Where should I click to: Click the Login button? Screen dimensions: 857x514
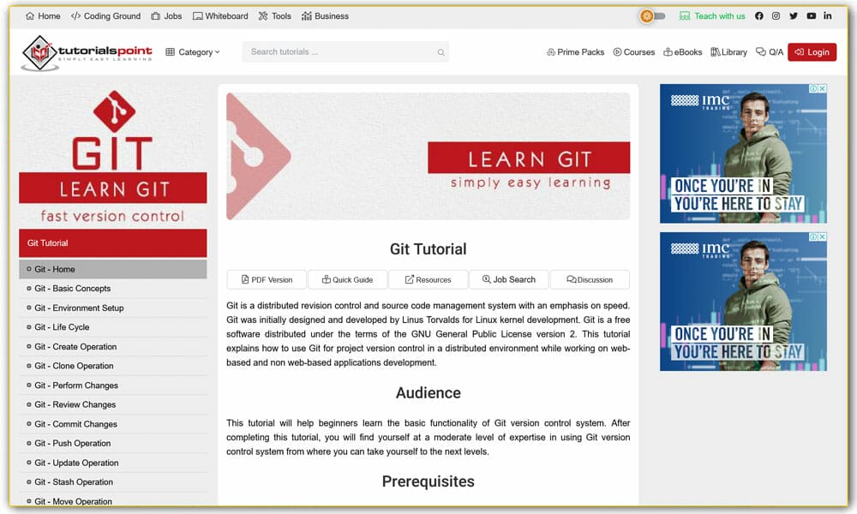tap(812, 52)
